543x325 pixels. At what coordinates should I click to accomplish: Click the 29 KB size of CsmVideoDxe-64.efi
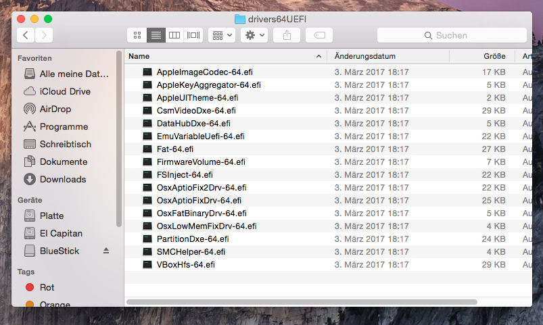(x=494, y=110)
